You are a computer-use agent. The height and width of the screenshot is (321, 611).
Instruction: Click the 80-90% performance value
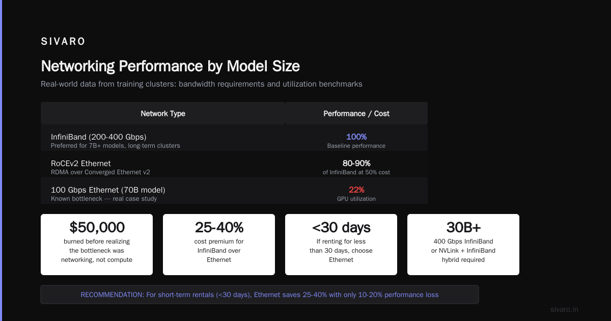pyautogui.click(x=356, y=164)
